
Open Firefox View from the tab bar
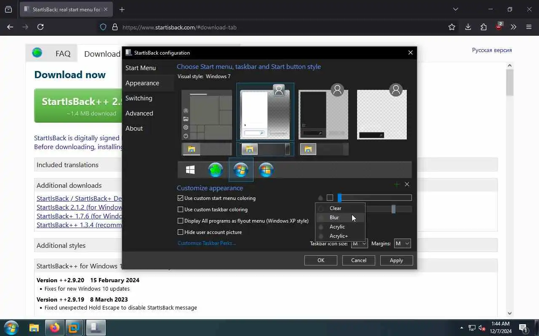coord(8,9)
